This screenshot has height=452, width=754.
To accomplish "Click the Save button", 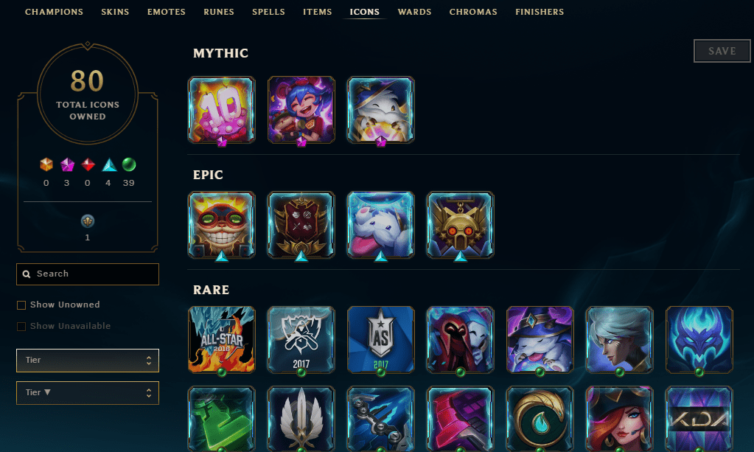I will point(722,51).
